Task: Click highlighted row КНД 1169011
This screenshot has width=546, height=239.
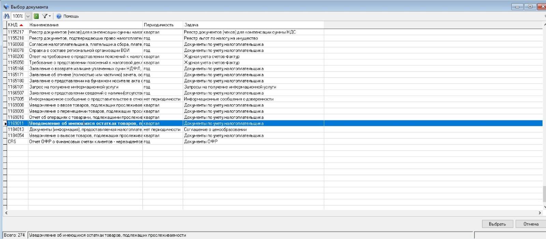Action: tap(275, 123)
